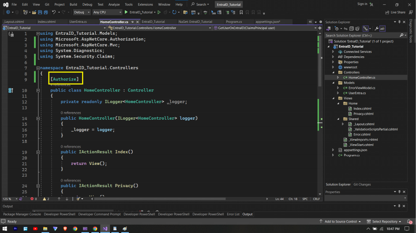Click Add to Source Control in status bar

(340, 222)
